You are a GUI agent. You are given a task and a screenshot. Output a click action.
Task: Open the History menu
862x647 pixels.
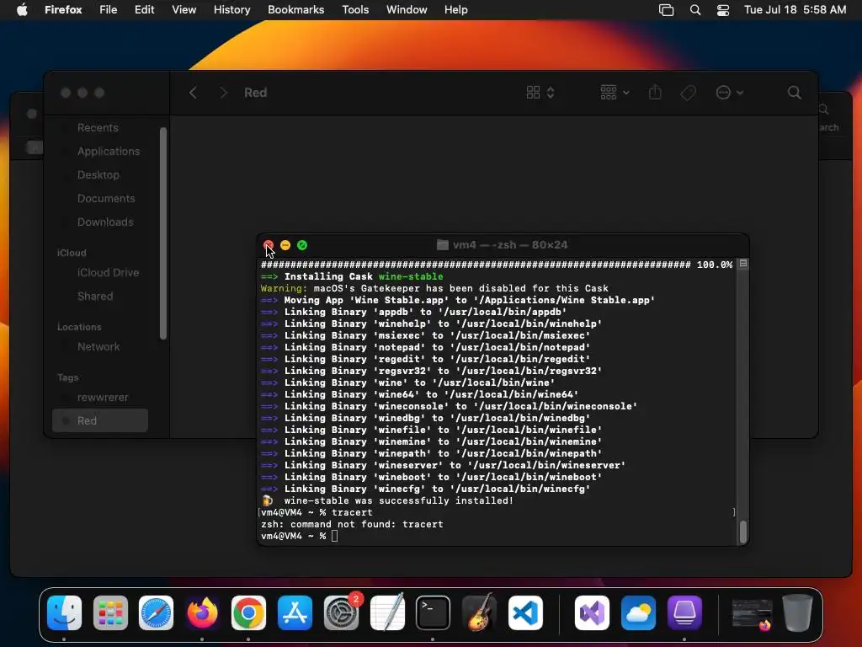pyautogui.click(x=232, y=9)
